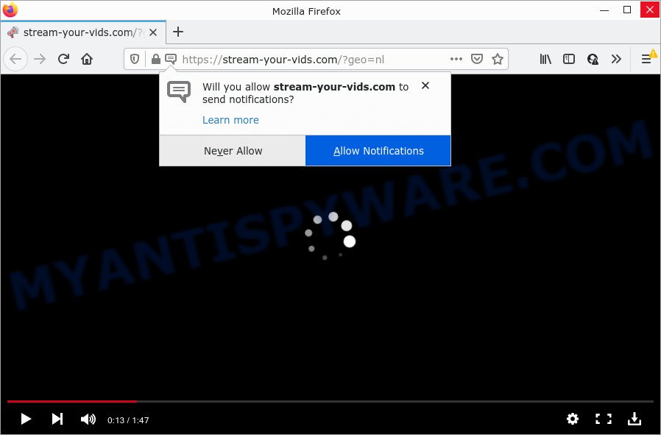Expand the toolbar overflow chevron
661x435 pixels.
(616, 59)
